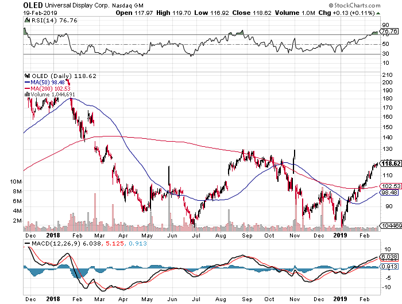This screenshot has height=304, width=402.
Task: Click the 30 tick on RSI axis
Action: [x=385, y=53]
